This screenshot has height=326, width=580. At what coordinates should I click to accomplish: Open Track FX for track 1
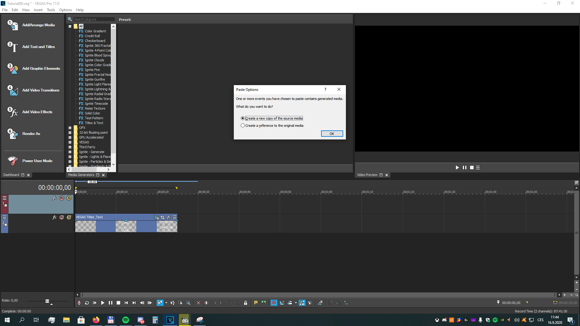(55, 198)
